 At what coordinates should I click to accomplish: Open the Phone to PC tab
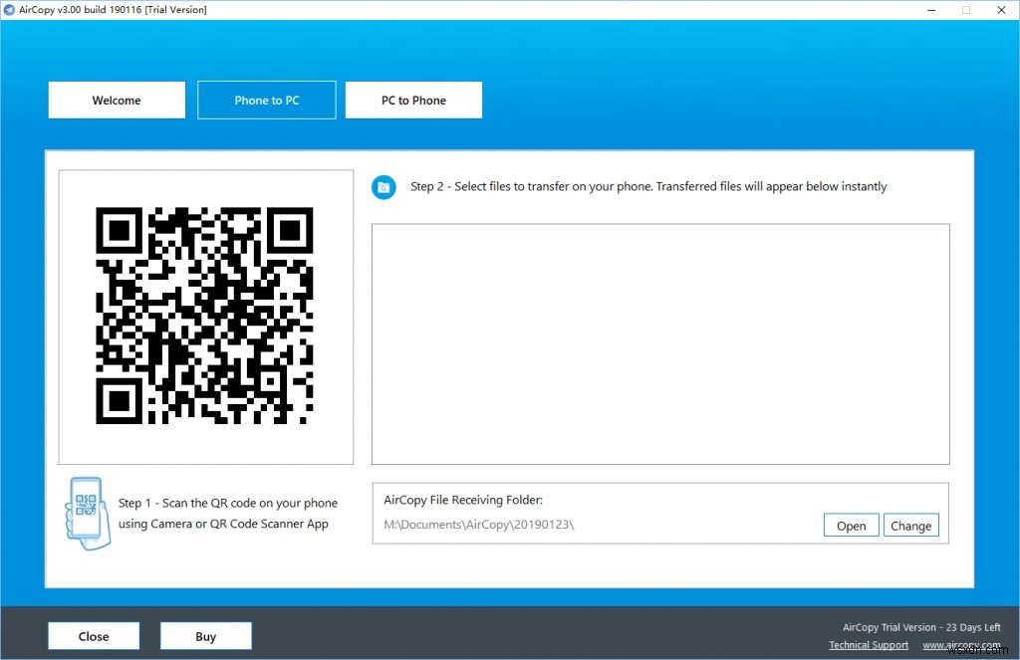click(266, 100)
